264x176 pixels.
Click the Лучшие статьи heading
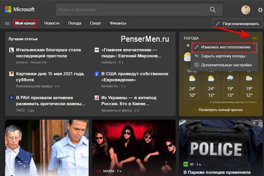[23, 39]
